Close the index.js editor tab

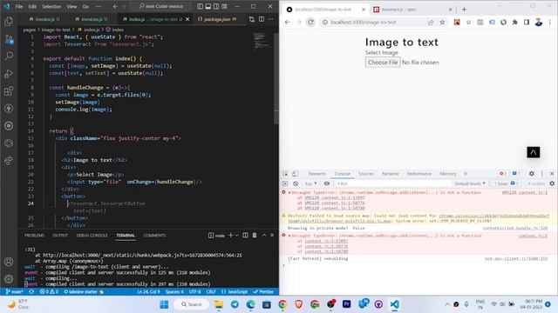(187, 19)
